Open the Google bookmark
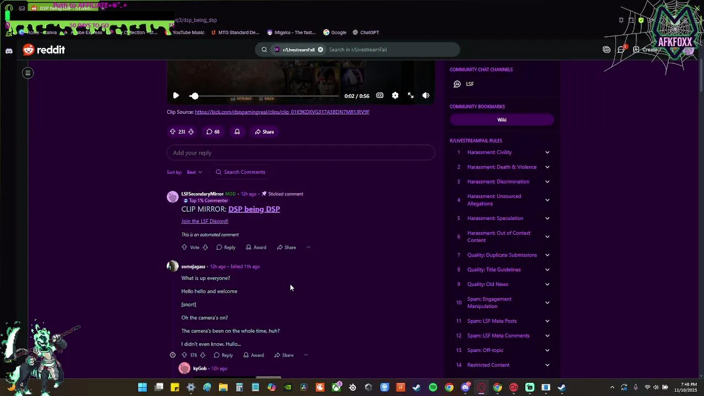Screen dimensions: 704x396 [334, 32]
